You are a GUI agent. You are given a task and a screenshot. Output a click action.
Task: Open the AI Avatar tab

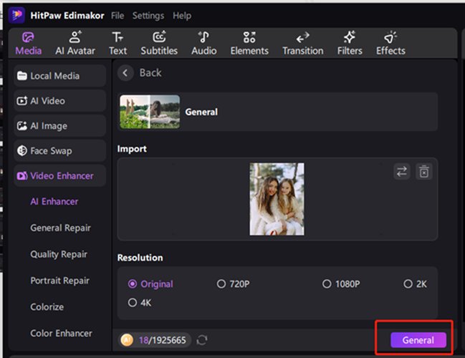point(75,44)
